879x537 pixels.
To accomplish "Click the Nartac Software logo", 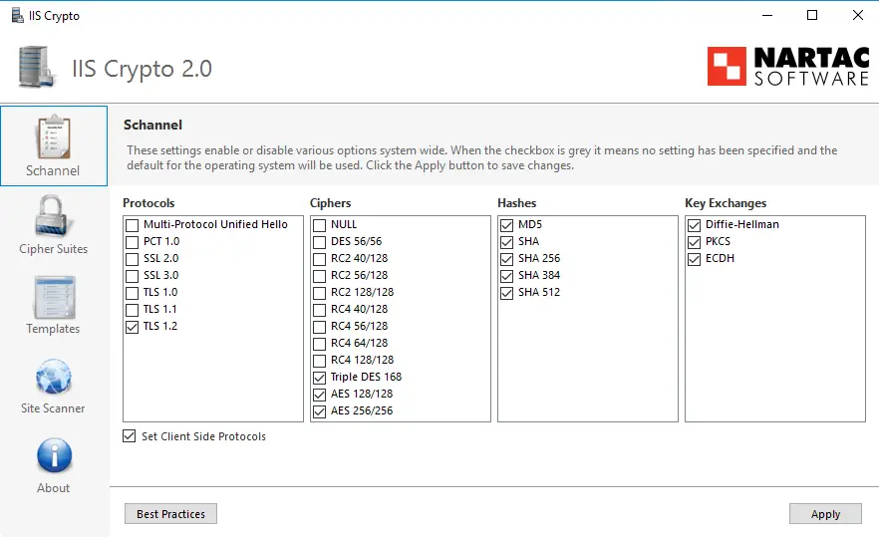I will click(787, 66).
